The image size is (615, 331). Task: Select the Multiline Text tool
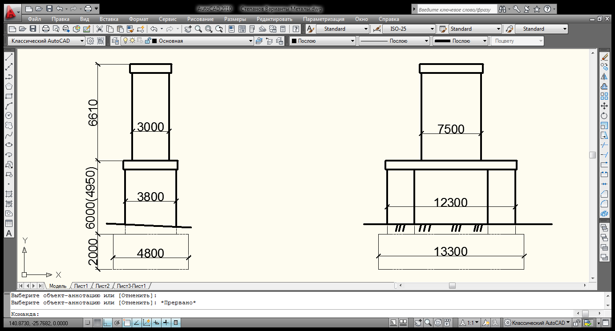coord(8,233)
